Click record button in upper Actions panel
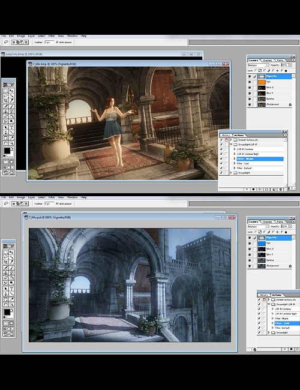Image resolution: width=300 pixels, height=390 pixels. (x=253, y=189)
